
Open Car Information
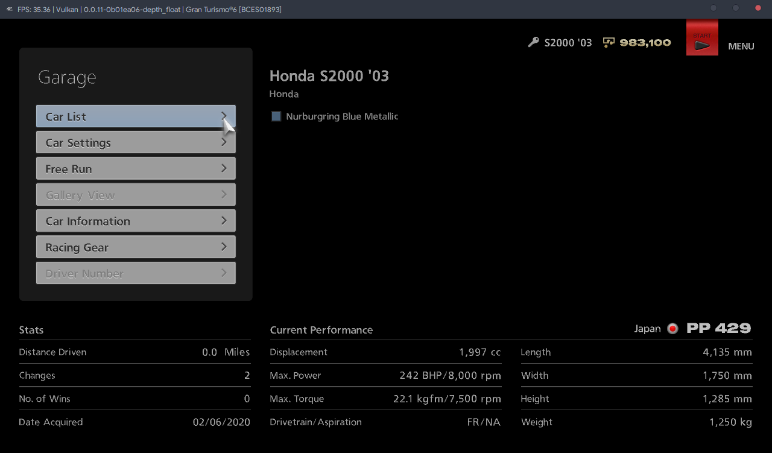click(136, 221)
